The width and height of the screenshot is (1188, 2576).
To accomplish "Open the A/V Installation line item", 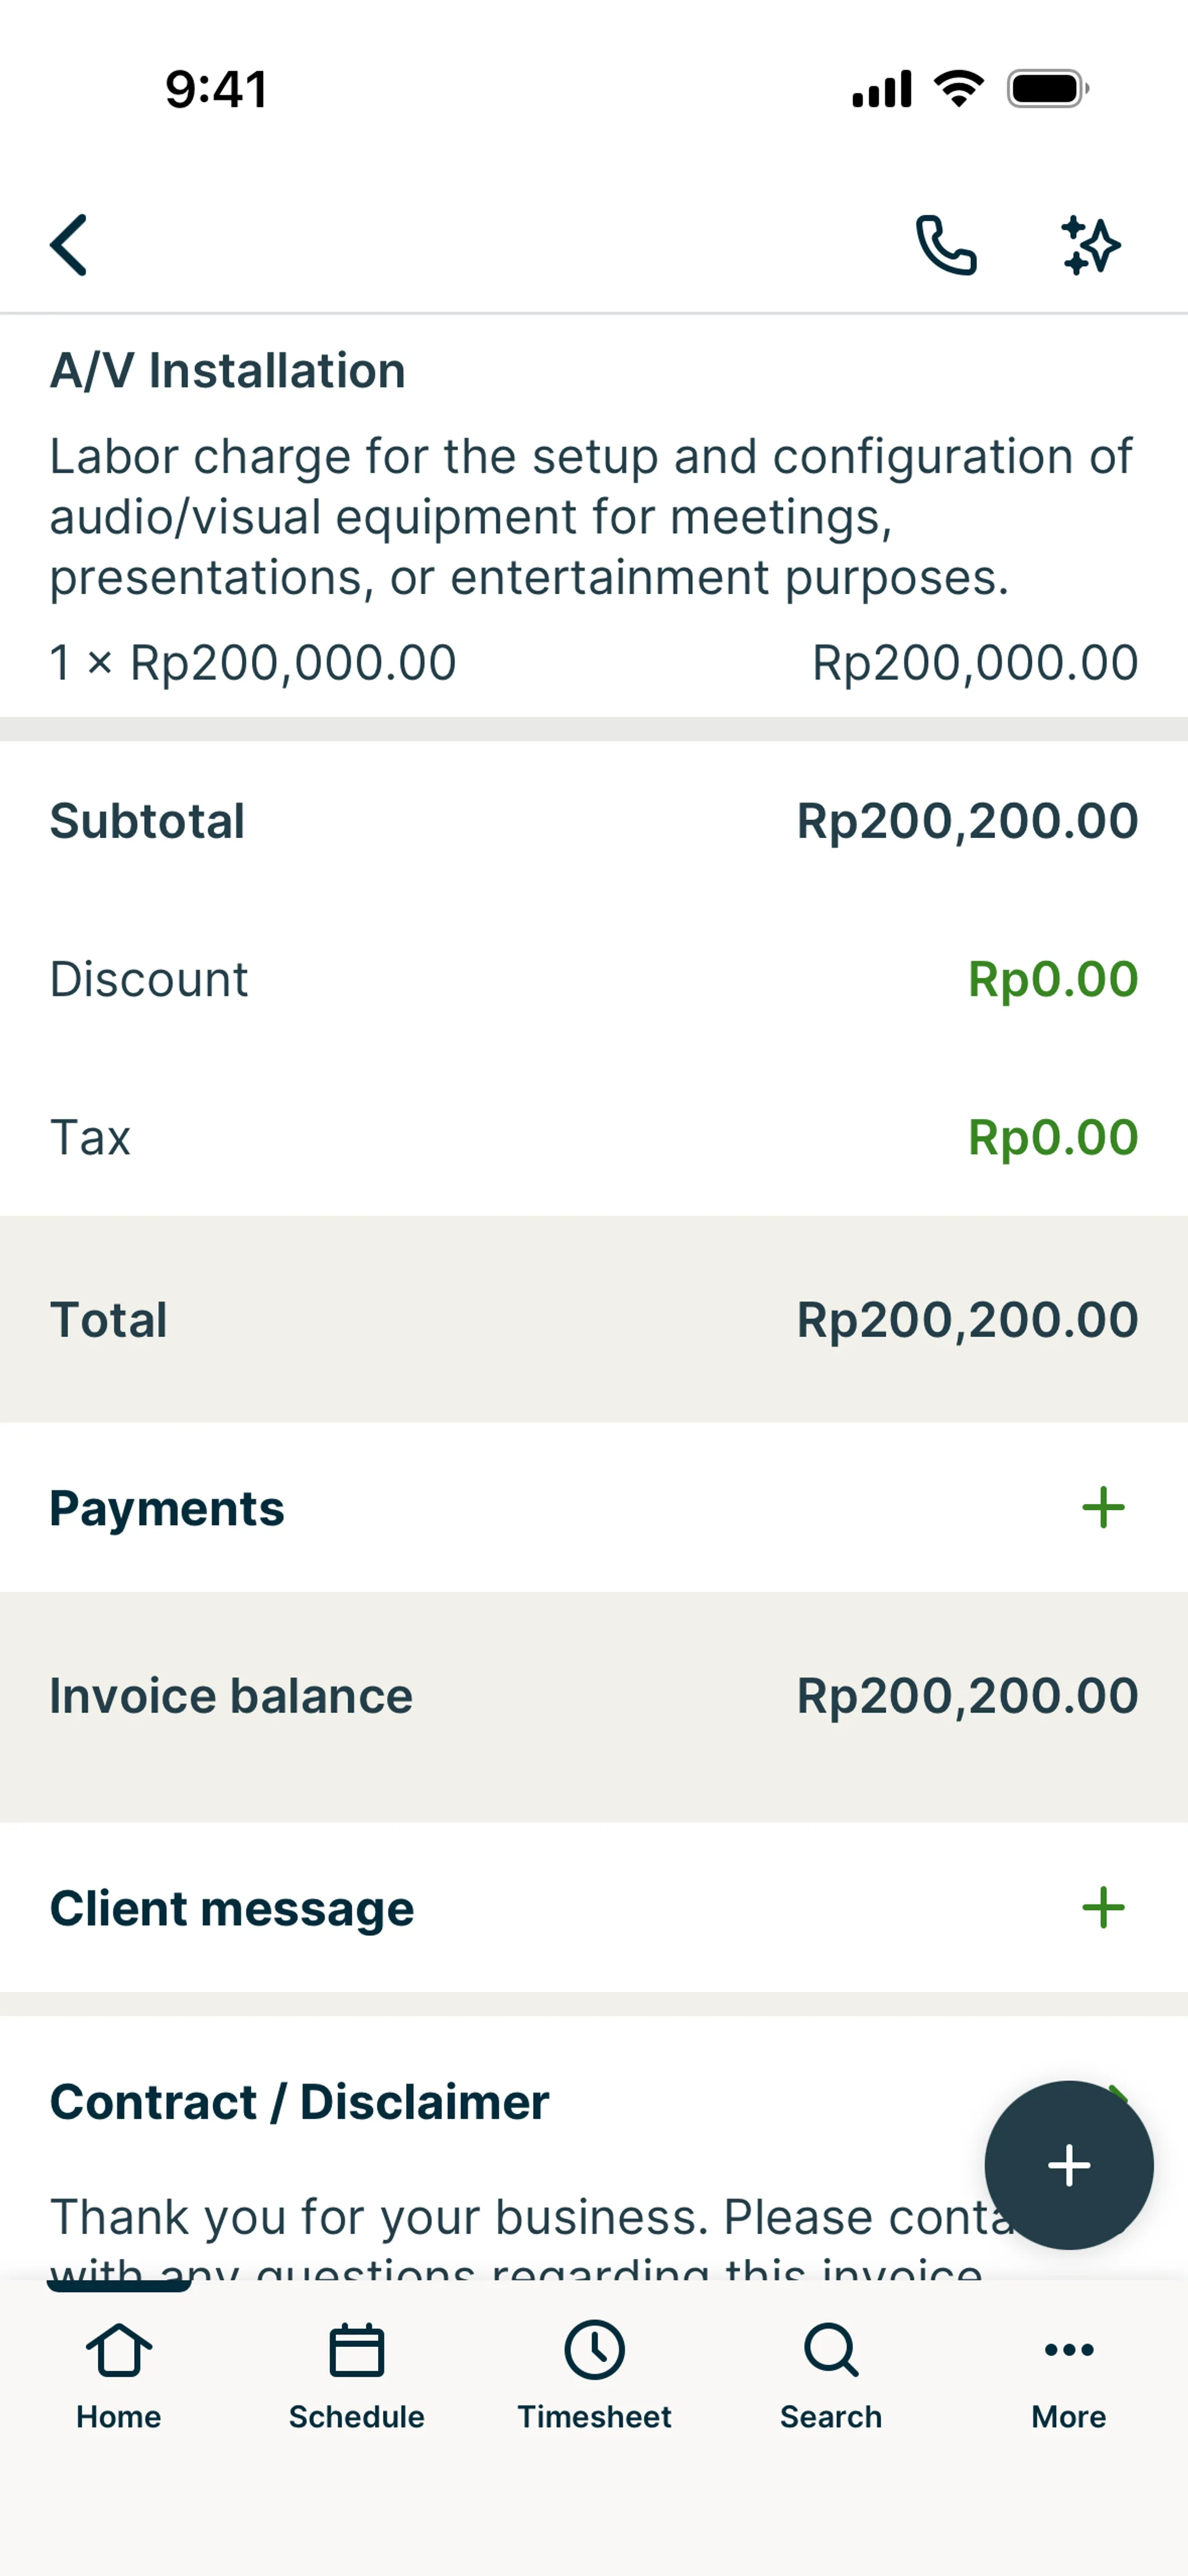I will point(594,515).
